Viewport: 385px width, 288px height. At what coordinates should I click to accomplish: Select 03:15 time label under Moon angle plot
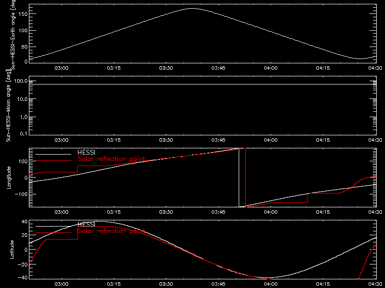click(x=114, y=140)
